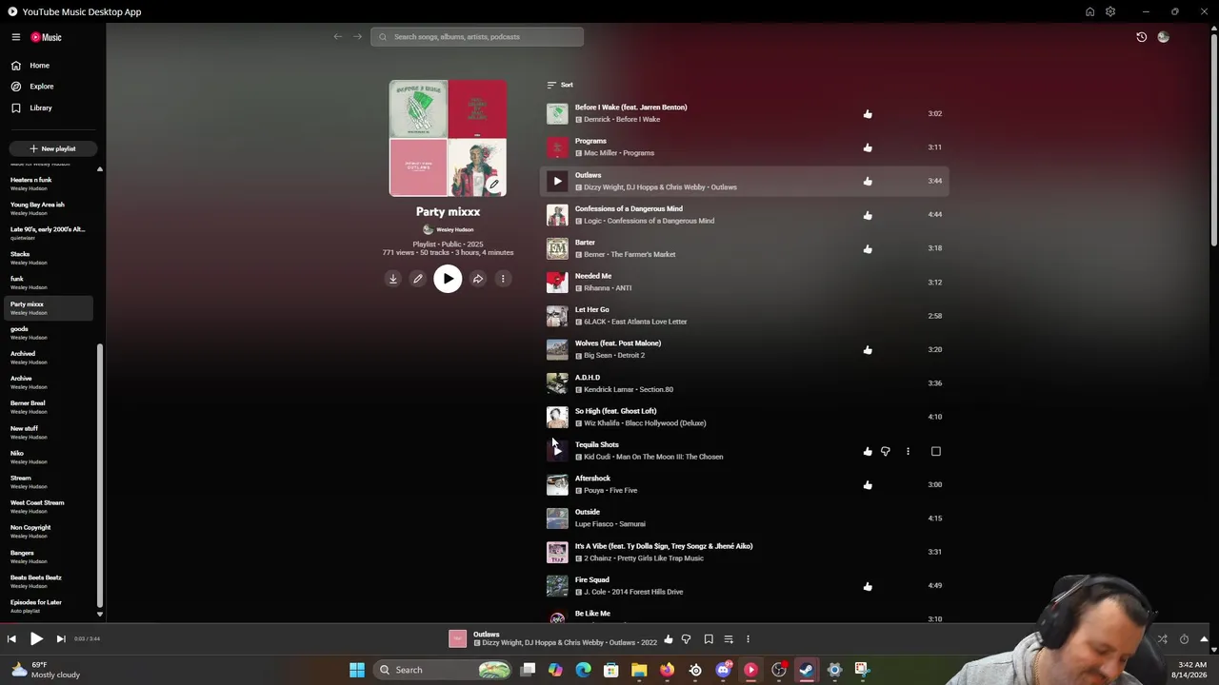Open the Sort options
This screenshot has width=1219, height=685.
(560, 85)
